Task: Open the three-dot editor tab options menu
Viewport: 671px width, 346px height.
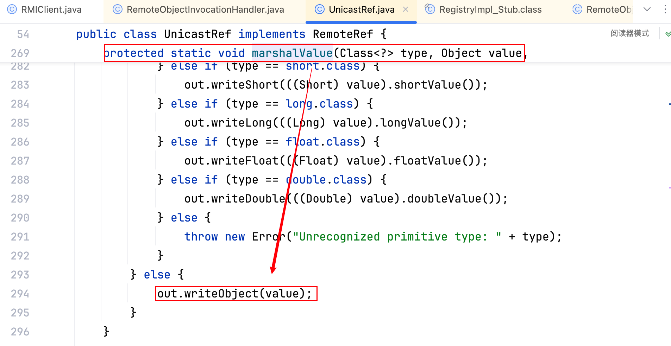Action: pyautogui.click(x=665, y=9)
